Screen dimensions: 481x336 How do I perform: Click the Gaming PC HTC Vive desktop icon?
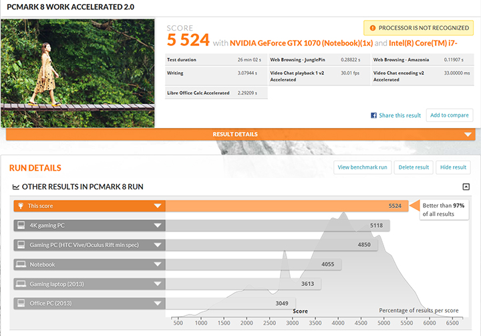21,245
